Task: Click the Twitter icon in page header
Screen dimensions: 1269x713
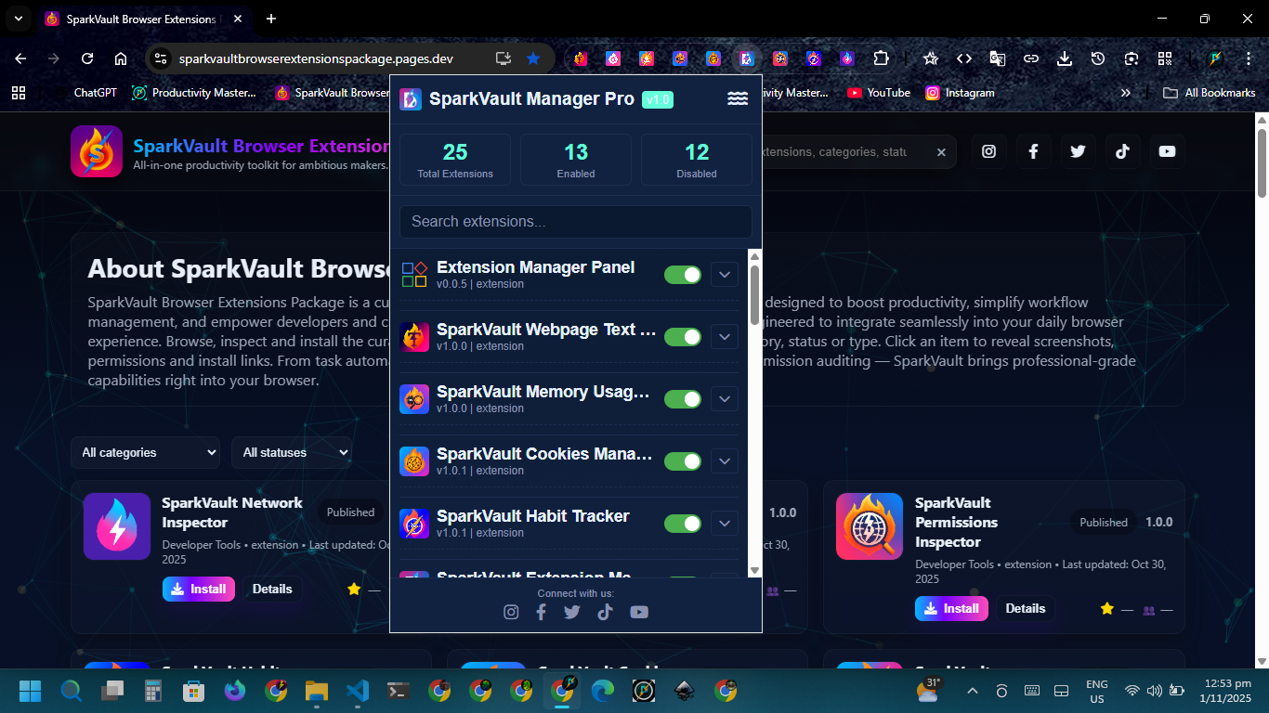Action: [x=1078, y=151]
